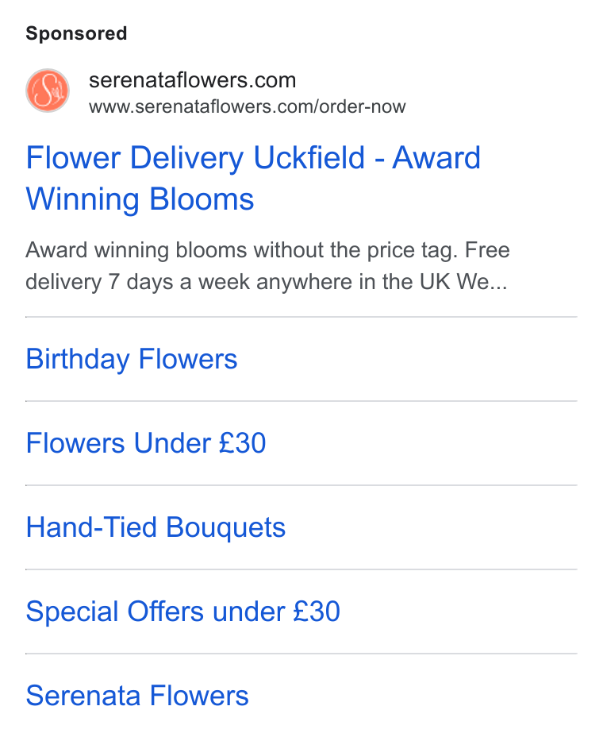
Task: Click 'Winning Blooms' in the headline's second line
Action: click(x=140, y=199)
